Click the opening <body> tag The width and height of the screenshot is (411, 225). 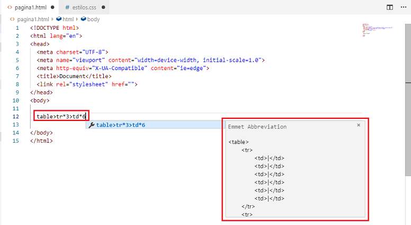(40, 100)
